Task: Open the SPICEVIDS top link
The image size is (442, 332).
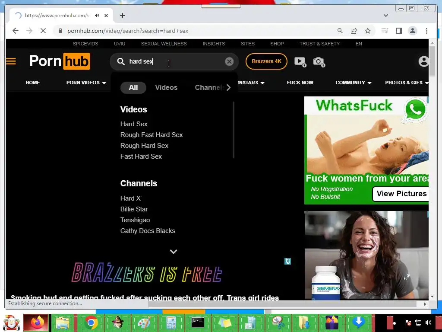Action: (x=85, y=44)
